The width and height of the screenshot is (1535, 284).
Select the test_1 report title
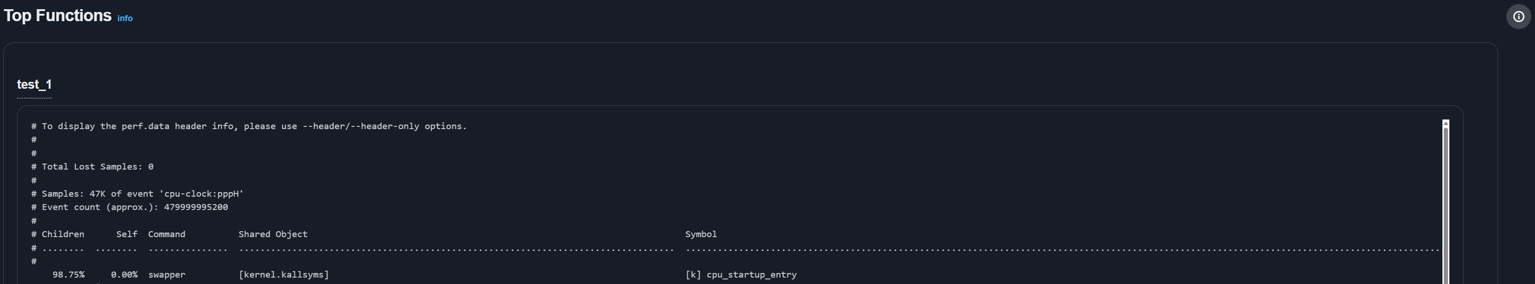coord(33,85)
